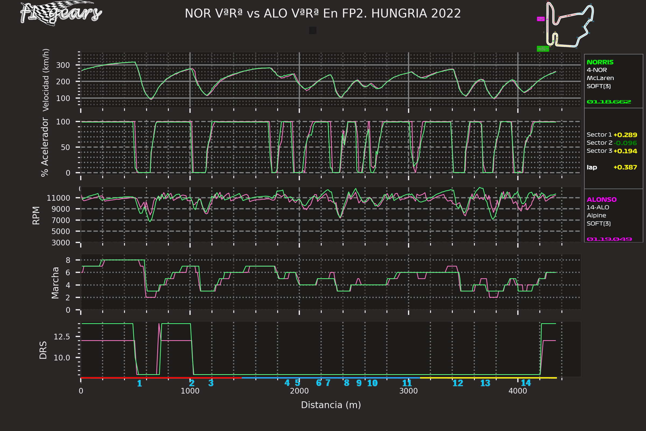Click the yellow Sector 3 bar on distance axis
The image size is (646, 431).
coord(488,378)
